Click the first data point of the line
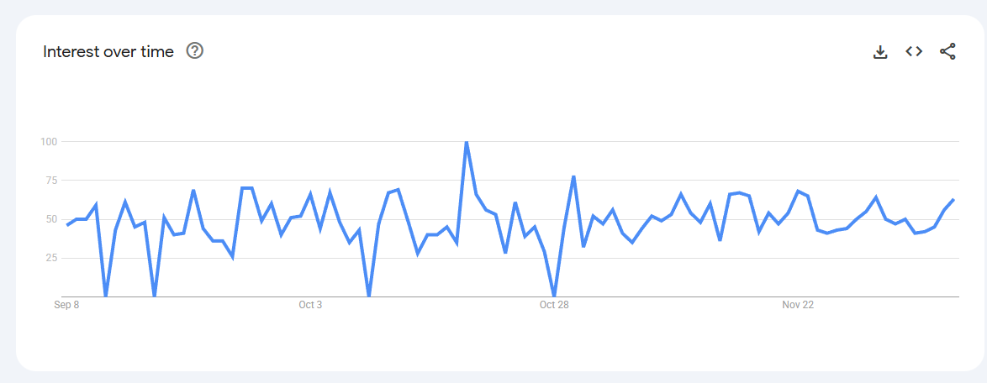 67,225
